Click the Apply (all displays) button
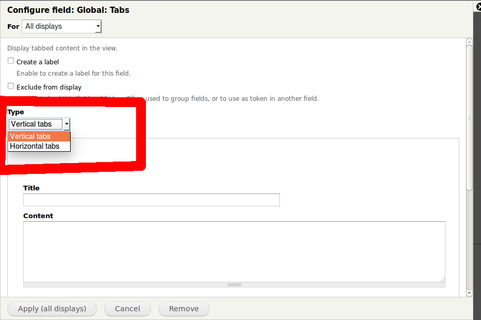This screenshot has width=481, height=320. click(52, 309)
